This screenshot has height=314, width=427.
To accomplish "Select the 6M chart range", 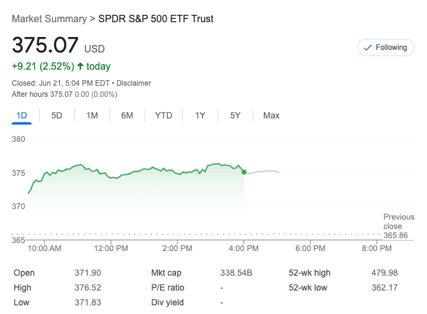I will (127, 115).
